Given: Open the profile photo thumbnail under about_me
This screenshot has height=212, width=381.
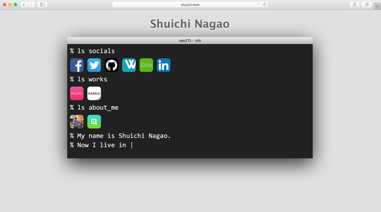Looking at the screenshot, I should 77,122.
